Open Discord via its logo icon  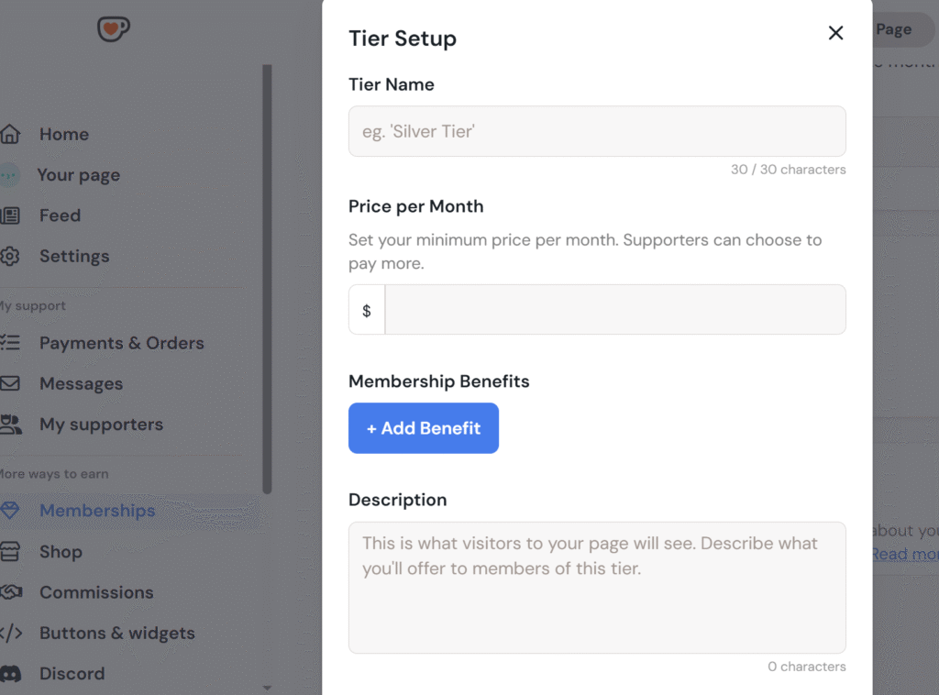11,673
